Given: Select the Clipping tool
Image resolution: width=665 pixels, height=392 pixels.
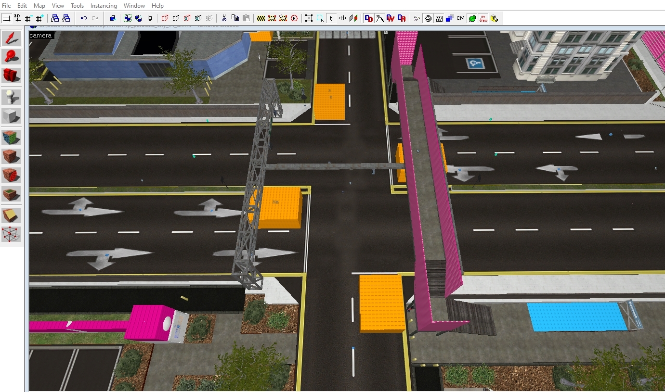Looking at the screenshot, I should pyautogui.click(x=12, y=215).
